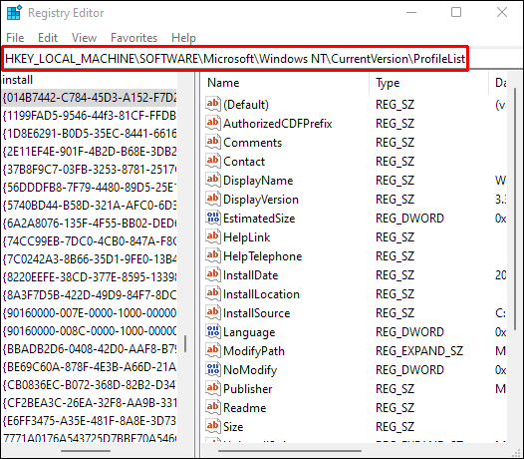This screenshot has width=524, height=459.
Task: Click the Registry Editor app icon in title bar
Action: point(14,13)
